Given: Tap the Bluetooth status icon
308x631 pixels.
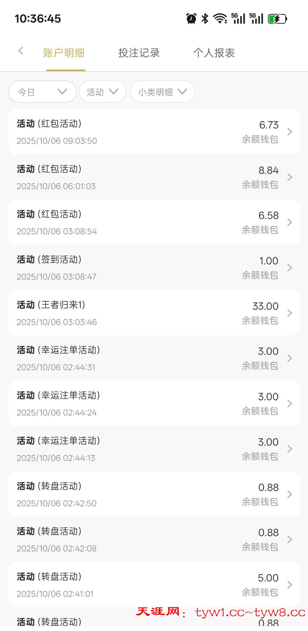Looking at the screenshot, I should 205,19.
